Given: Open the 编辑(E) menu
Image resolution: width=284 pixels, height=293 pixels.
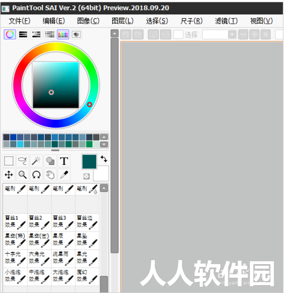Looking at the screenshot, I should pyautogui.click(x=54, y=21).
